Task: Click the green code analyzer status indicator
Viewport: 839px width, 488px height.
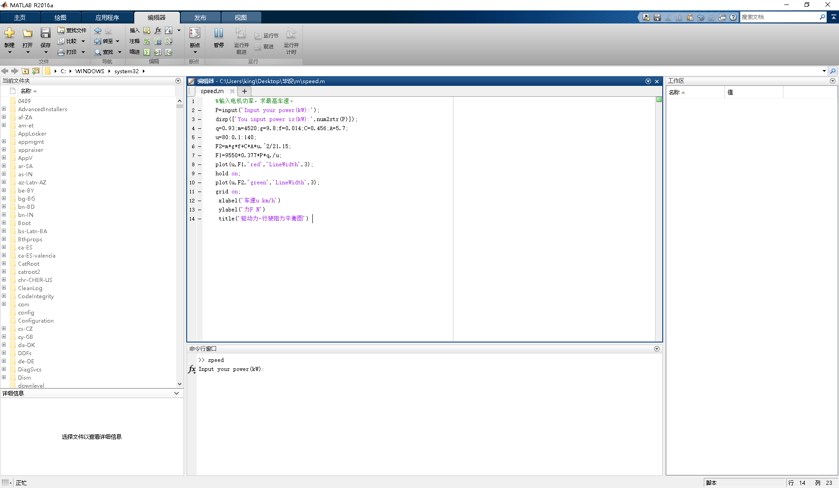Action: coord(659,99)
